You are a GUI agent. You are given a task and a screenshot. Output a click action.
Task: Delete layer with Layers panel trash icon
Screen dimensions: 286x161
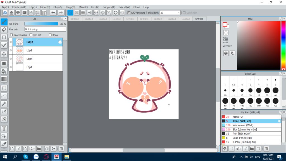pyautogui.click(x=61, y=149)
